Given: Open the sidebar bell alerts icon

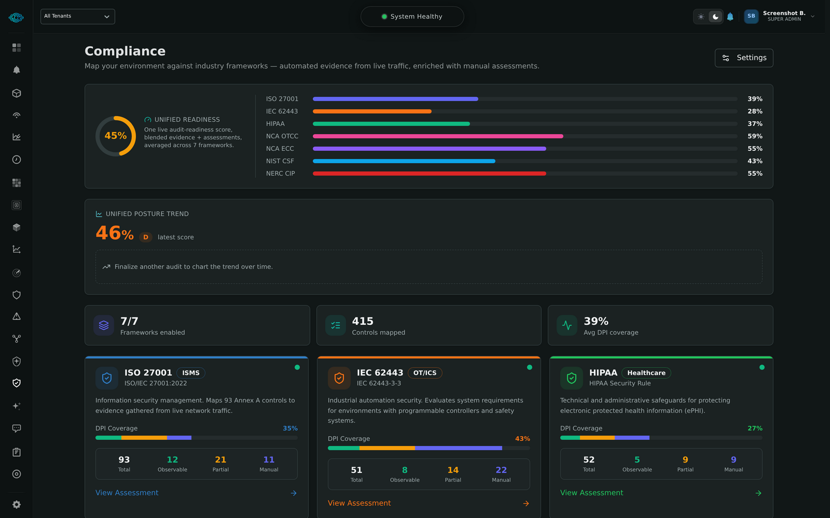Looking at the screenshot, I should pos(17,70).
